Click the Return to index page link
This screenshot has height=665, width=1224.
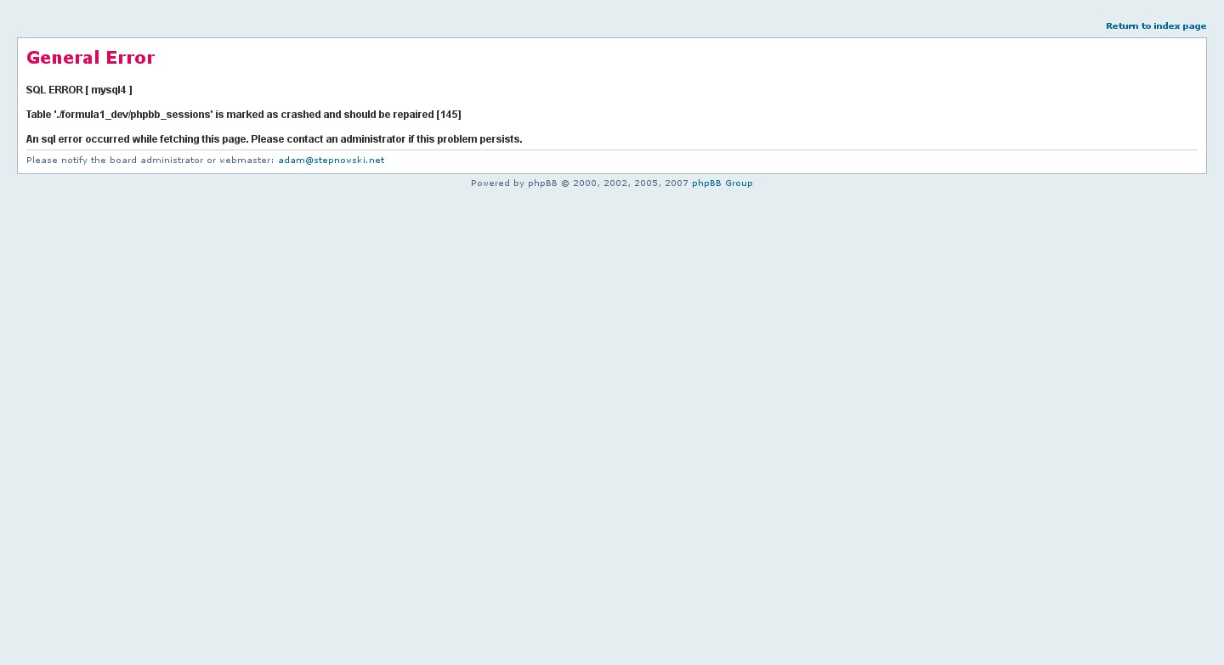(1155, 26)
